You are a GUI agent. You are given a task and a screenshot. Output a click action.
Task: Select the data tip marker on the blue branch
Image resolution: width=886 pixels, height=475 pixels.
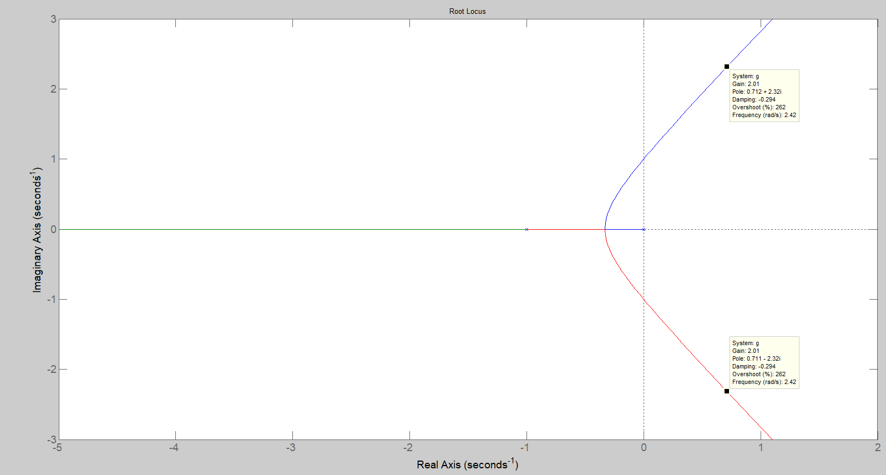tap(727, 67)
